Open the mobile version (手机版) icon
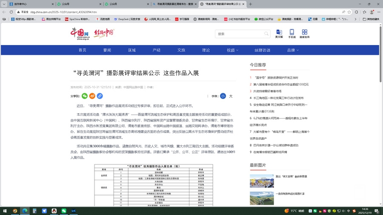The width and height of the screenshot is (383, 215). click(292, 34)
